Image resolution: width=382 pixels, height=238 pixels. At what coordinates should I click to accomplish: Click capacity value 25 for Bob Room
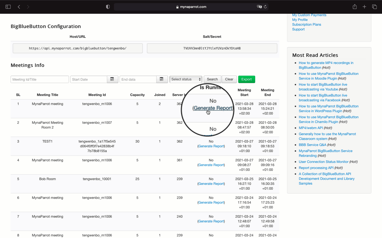pos(137,179)
